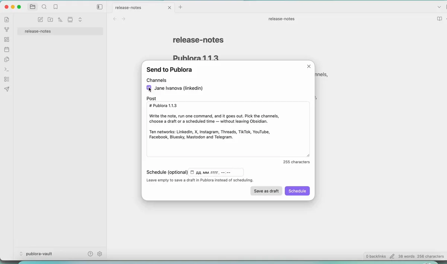Click inside the Post text area

228,129
